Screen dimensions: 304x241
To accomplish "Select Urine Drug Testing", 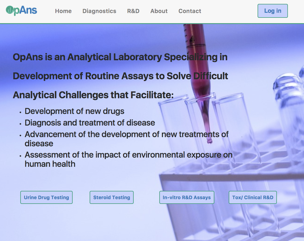I will (46, 197).
